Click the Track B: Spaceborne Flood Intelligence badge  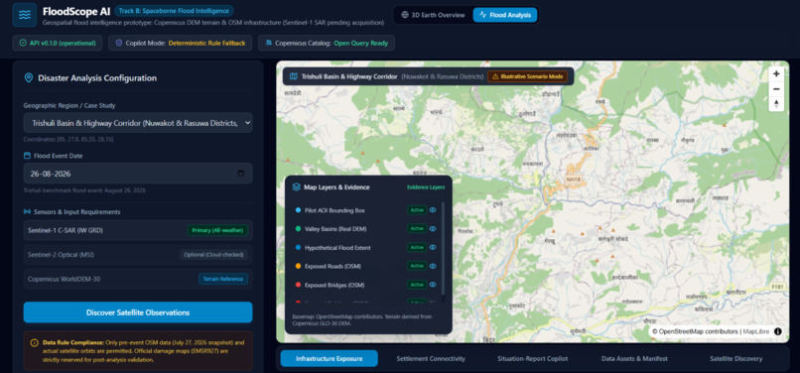(174, 10)
